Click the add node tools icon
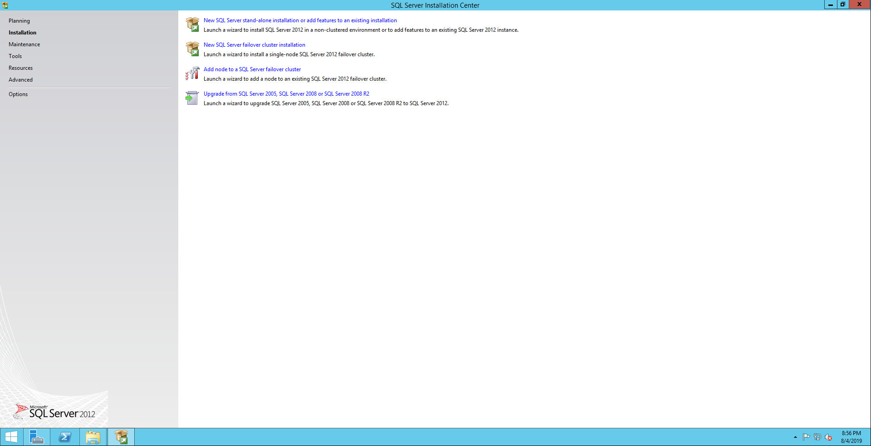 click(192, 73)
